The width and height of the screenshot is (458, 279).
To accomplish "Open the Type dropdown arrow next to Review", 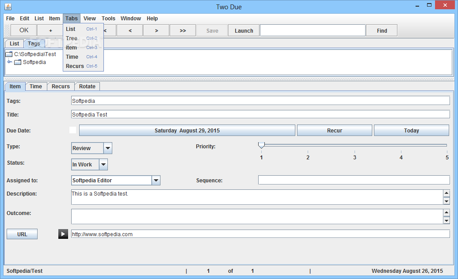I will [x=108, y=148].
